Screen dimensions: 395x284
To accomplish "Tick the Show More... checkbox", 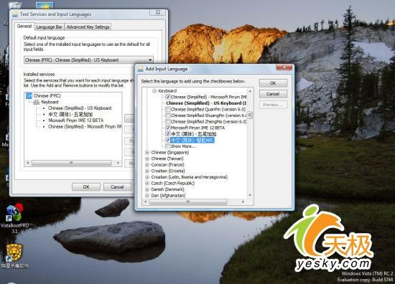I will coord(168,146).
